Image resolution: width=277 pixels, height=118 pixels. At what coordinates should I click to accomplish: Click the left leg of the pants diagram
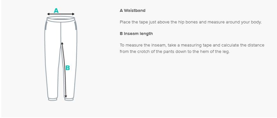pos(53,67)
